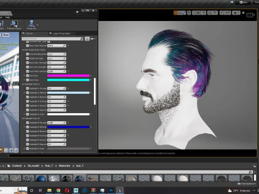Screen dimensions: 259x194
Task: Open viewport layout dropdown at top right
Action: coord(250,15)
